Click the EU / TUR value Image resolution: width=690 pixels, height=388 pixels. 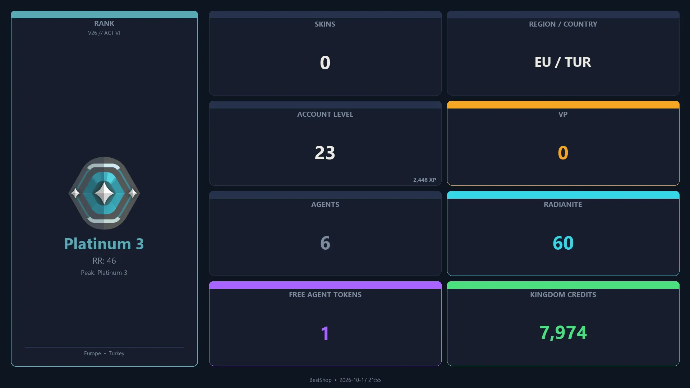click(563, 62)
